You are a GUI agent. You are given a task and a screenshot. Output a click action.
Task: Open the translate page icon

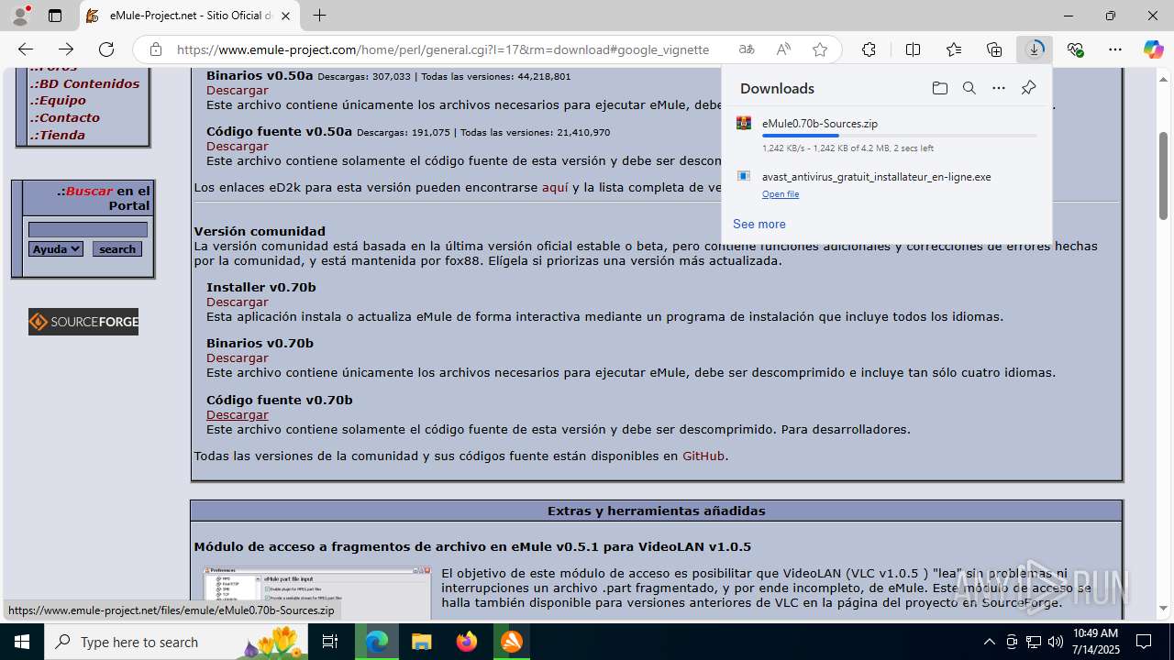click(x=747, y=49)
